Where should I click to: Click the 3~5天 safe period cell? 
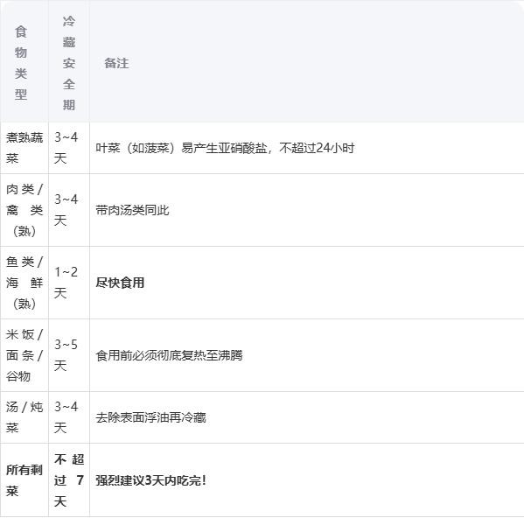pos(66,355)
